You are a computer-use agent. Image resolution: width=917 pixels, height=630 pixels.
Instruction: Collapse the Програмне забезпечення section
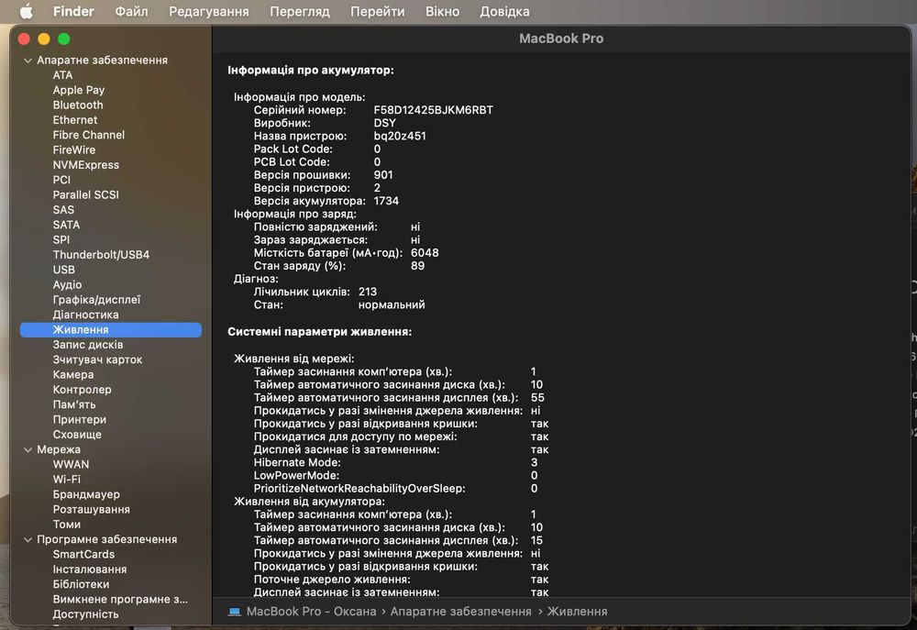tap(28, 539)
